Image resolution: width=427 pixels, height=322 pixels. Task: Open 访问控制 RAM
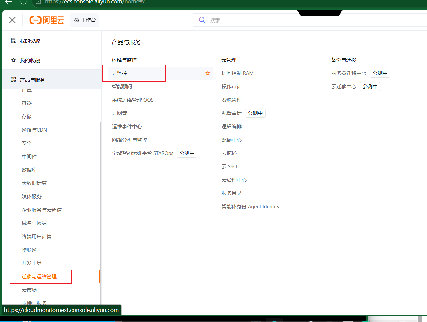point(238,73)
